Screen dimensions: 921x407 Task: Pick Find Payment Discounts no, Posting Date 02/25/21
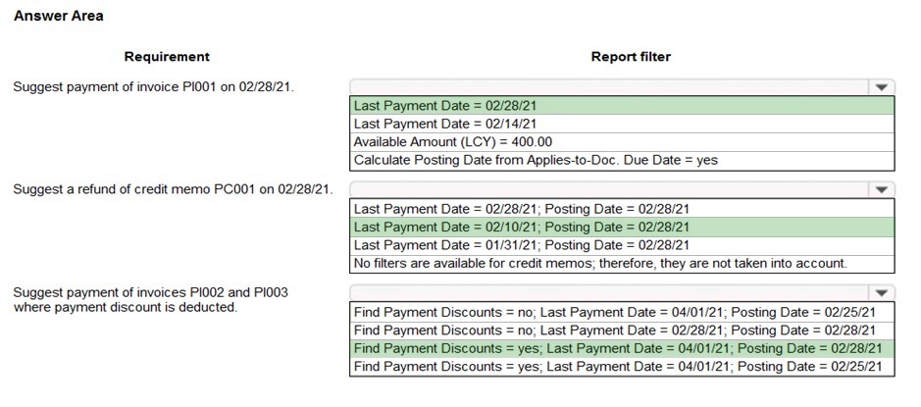coord(621,312)
